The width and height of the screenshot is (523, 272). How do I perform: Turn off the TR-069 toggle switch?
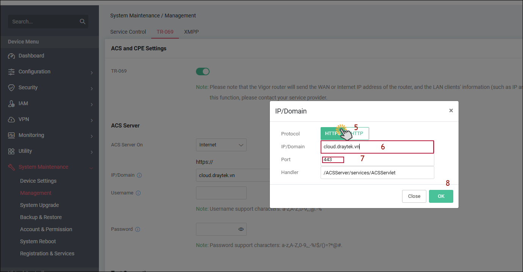point(203,71)
